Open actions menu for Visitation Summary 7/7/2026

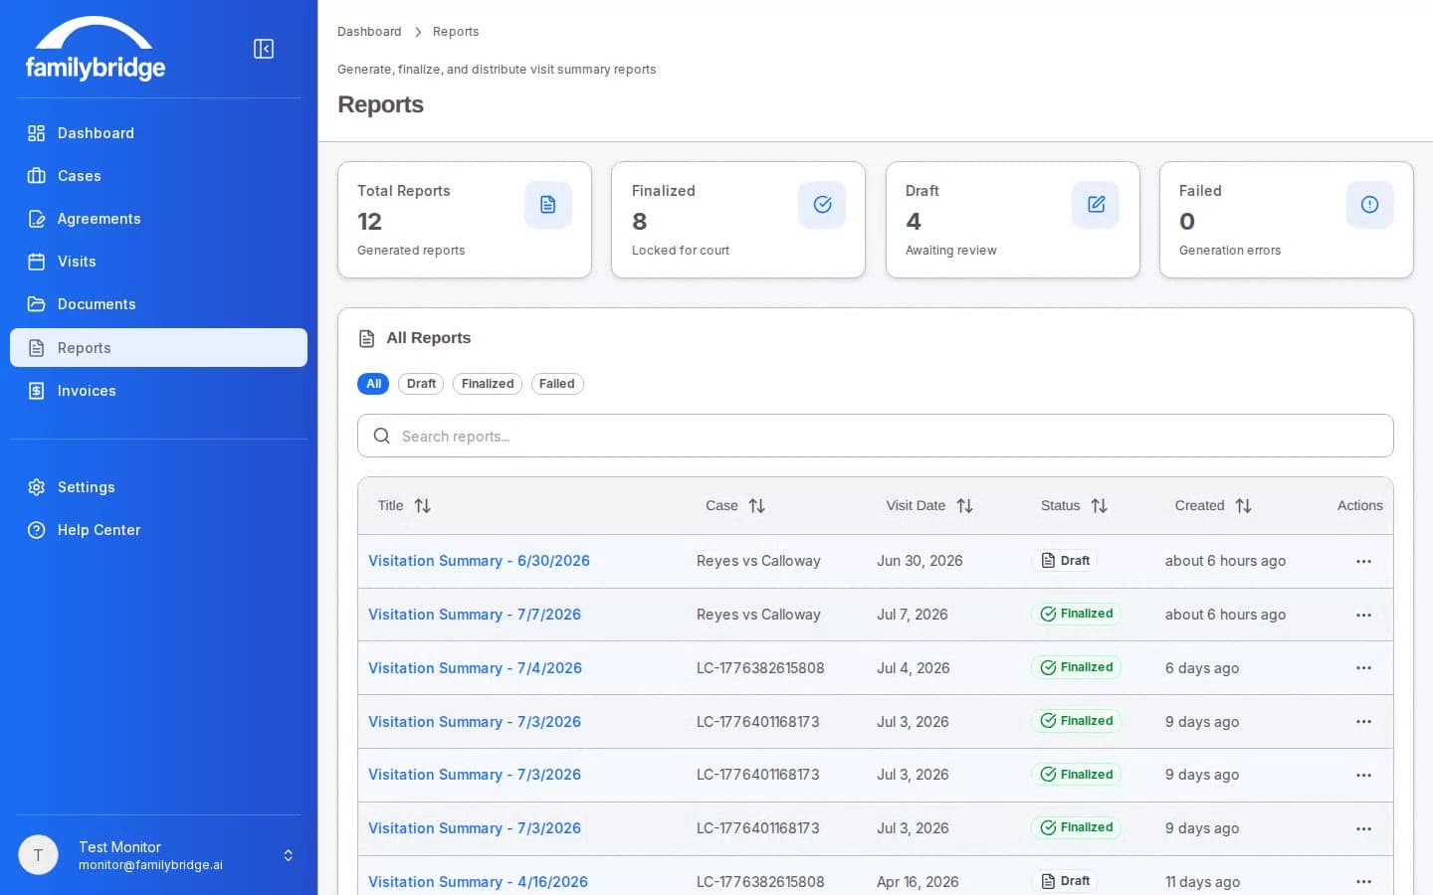(1363, 616)
